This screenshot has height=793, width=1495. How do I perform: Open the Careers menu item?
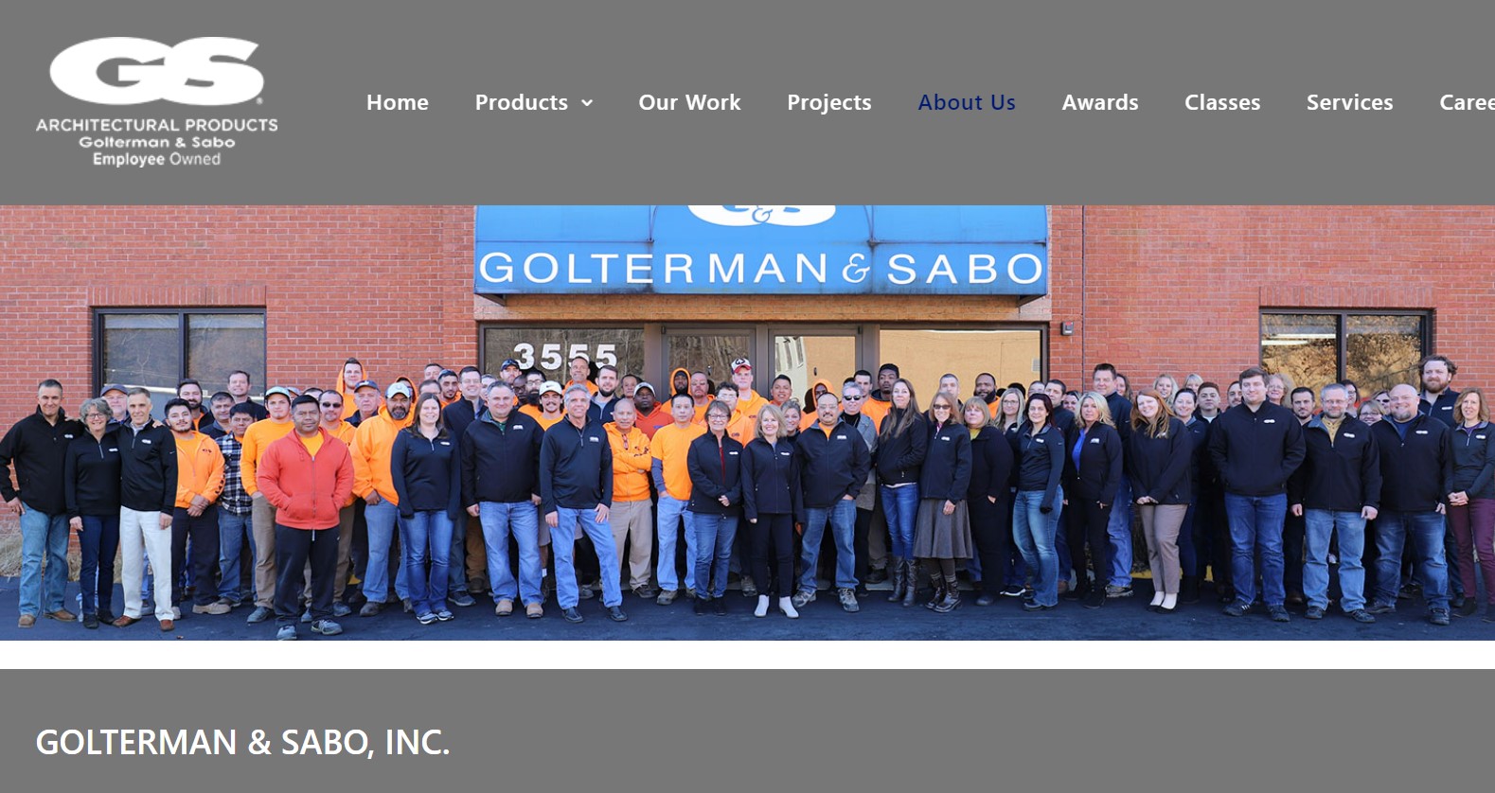point(1467,102)
